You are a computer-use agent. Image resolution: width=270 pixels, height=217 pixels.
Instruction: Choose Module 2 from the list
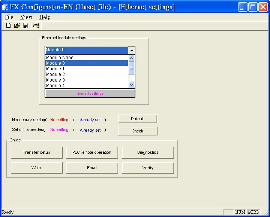pos(87,74)
